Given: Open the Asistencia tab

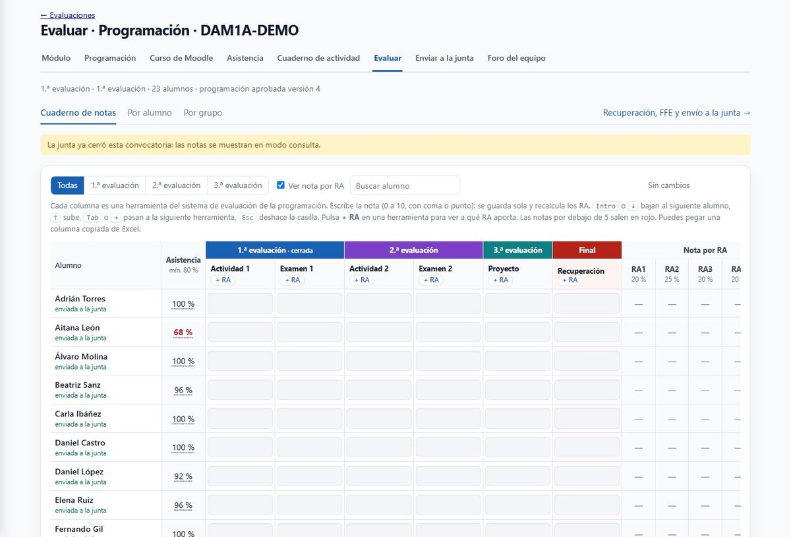Looking at the screenshot, I should click(245, 58).
